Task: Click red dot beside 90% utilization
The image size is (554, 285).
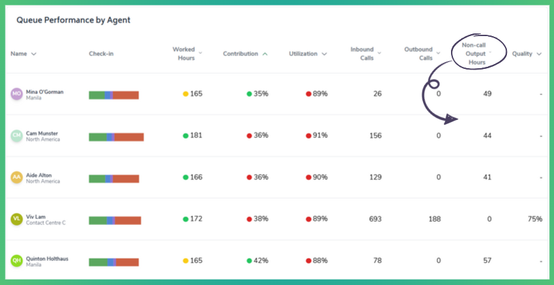Action: (308, 177)
